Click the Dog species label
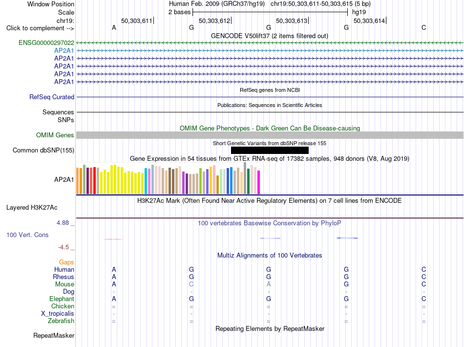Viewport: 464px width, 347px height. pos(68,292)
